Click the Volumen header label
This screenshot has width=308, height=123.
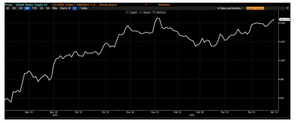pyautogui.click(x=164, y=5)
